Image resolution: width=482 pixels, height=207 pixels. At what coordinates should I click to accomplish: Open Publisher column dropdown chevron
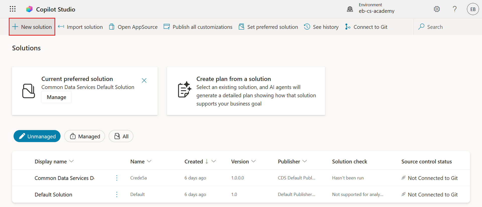(305, 161)
